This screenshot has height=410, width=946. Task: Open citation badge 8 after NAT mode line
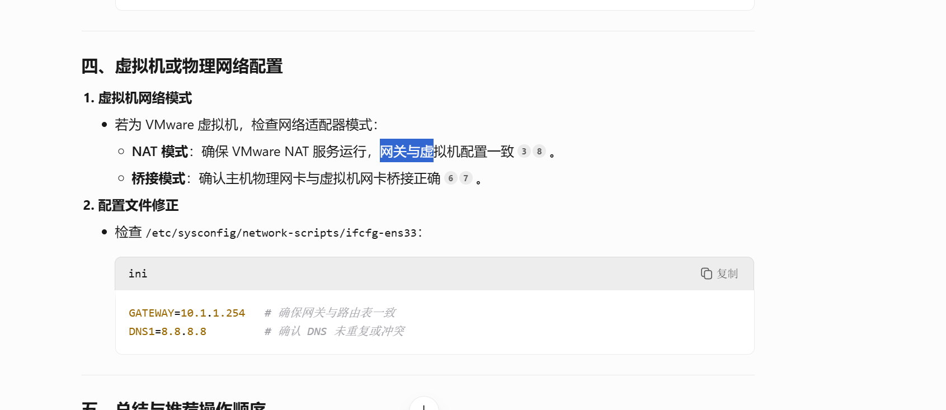pyautogui.click(x=539, y=152)
